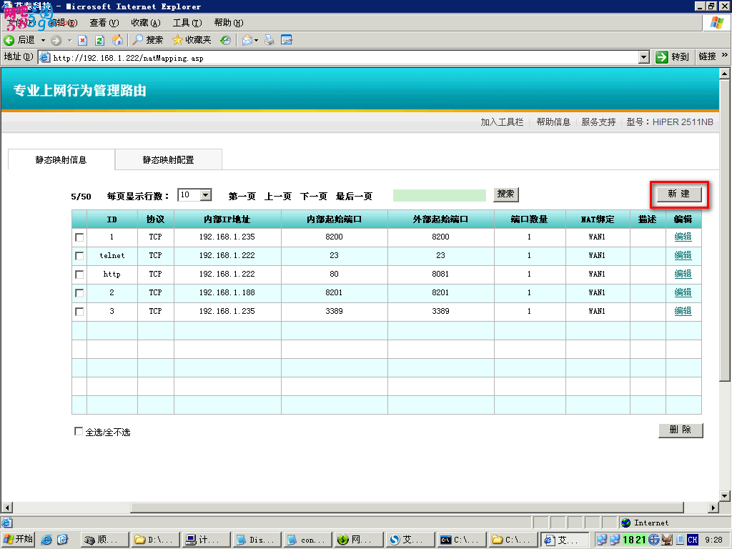
Task: Click the 帮助信息 link
Action: (x=553, y=122)
